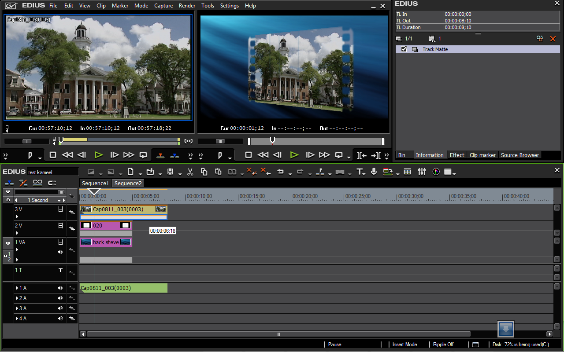
Task: Toggle video mute on track 1 VA
Action: click(x=61, y=242)
